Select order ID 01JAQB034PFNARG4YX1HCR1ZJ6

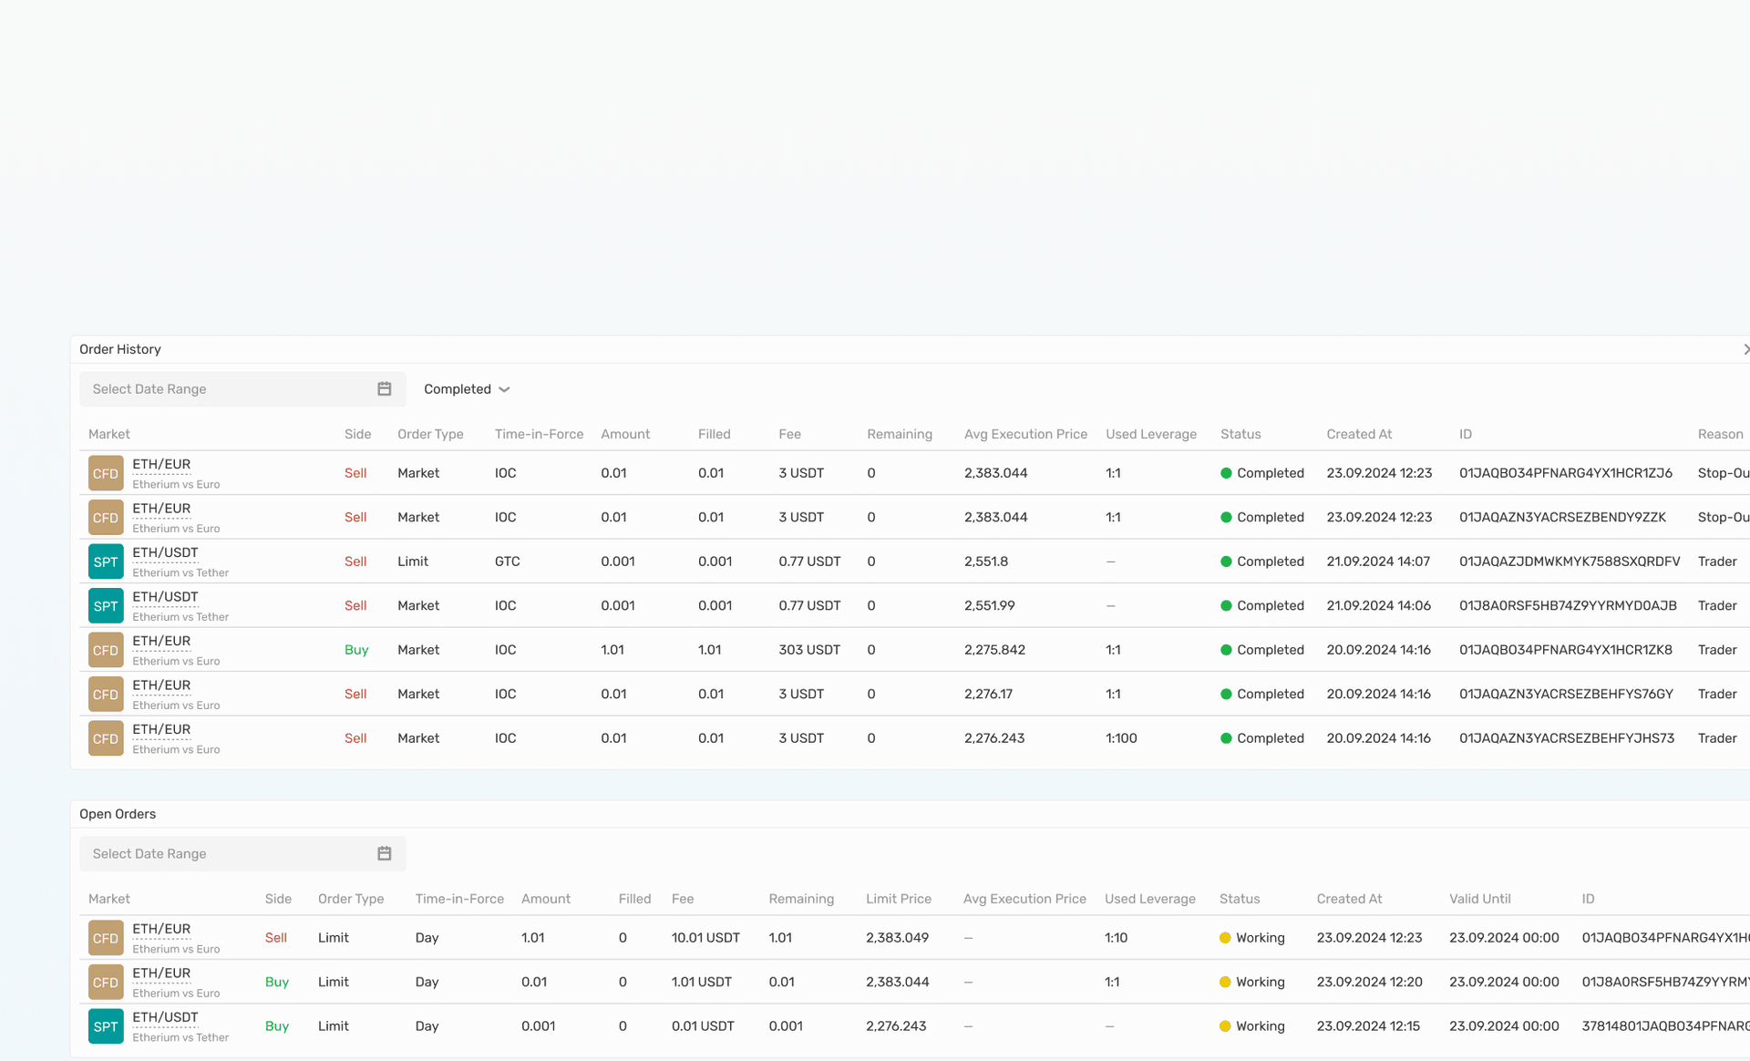[1566, 473]
